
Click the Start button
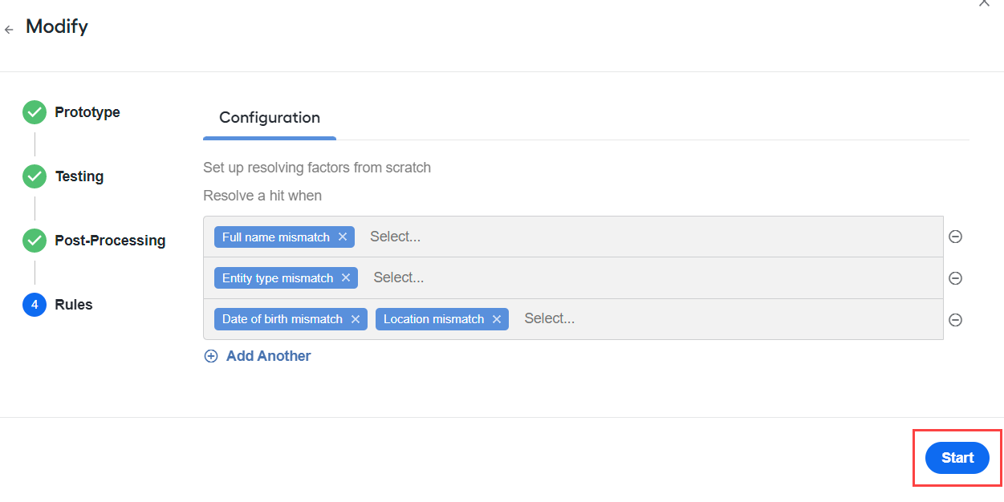[x=957, y=458]
